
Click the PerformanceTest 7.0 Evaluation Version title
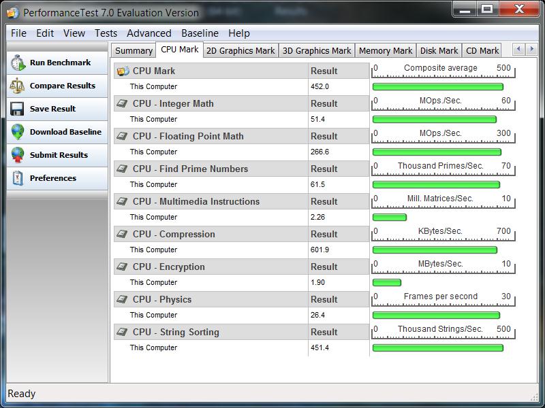click(x=111, y=13)
